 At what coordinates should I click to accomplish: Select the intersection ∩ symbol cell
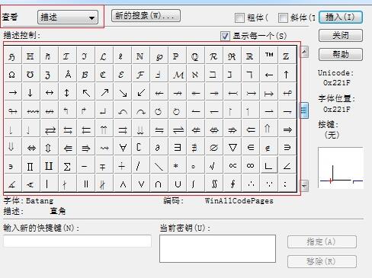tap(159, 183)
